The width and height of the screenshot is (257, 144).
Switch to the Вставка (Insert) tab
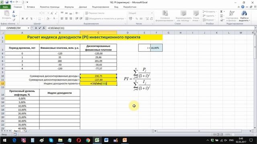point(31,7)
